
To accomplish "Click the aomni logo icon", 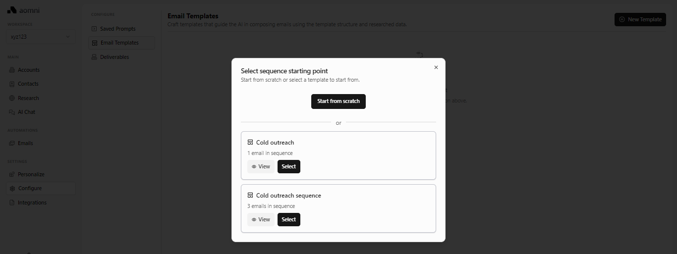I will 12,10.
